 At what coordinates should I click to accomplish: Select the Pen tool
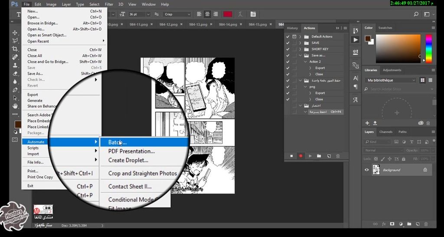[15, 90]
